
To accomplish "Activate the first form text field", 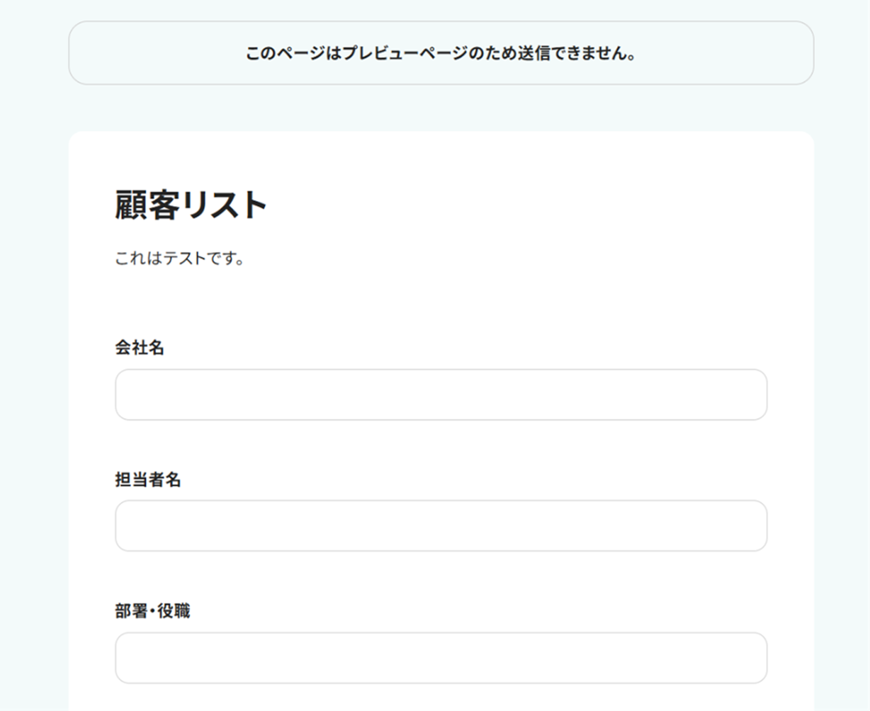I will click(x=441, y=394).
